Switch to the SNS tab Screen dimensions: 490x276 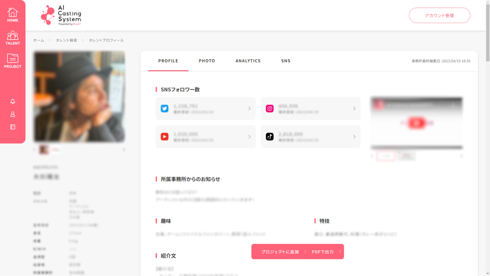coord(286,61)
